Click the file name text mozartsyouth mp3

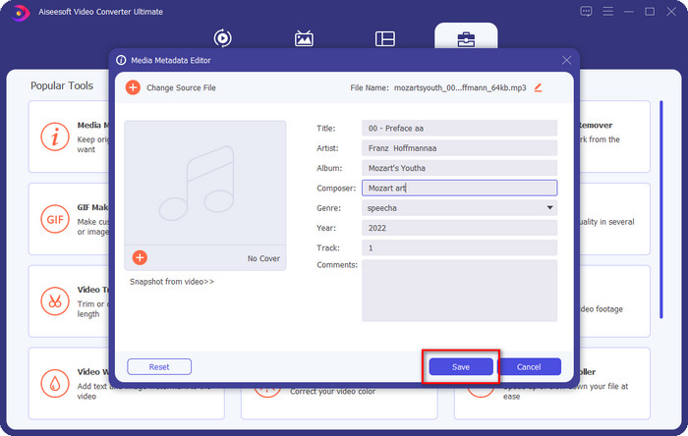(x=460, y=87)
